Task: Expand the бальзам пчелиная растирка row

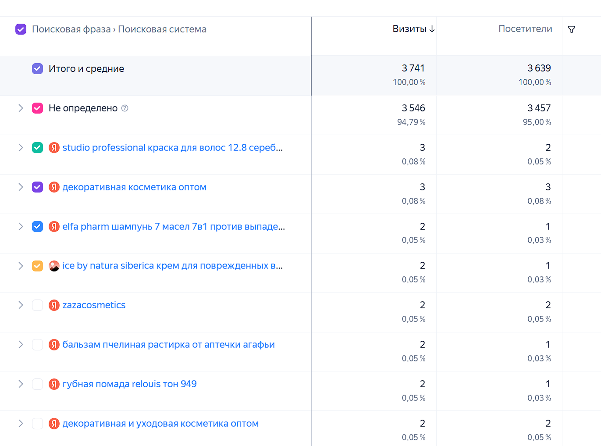Action: click(x=21, y=345)
